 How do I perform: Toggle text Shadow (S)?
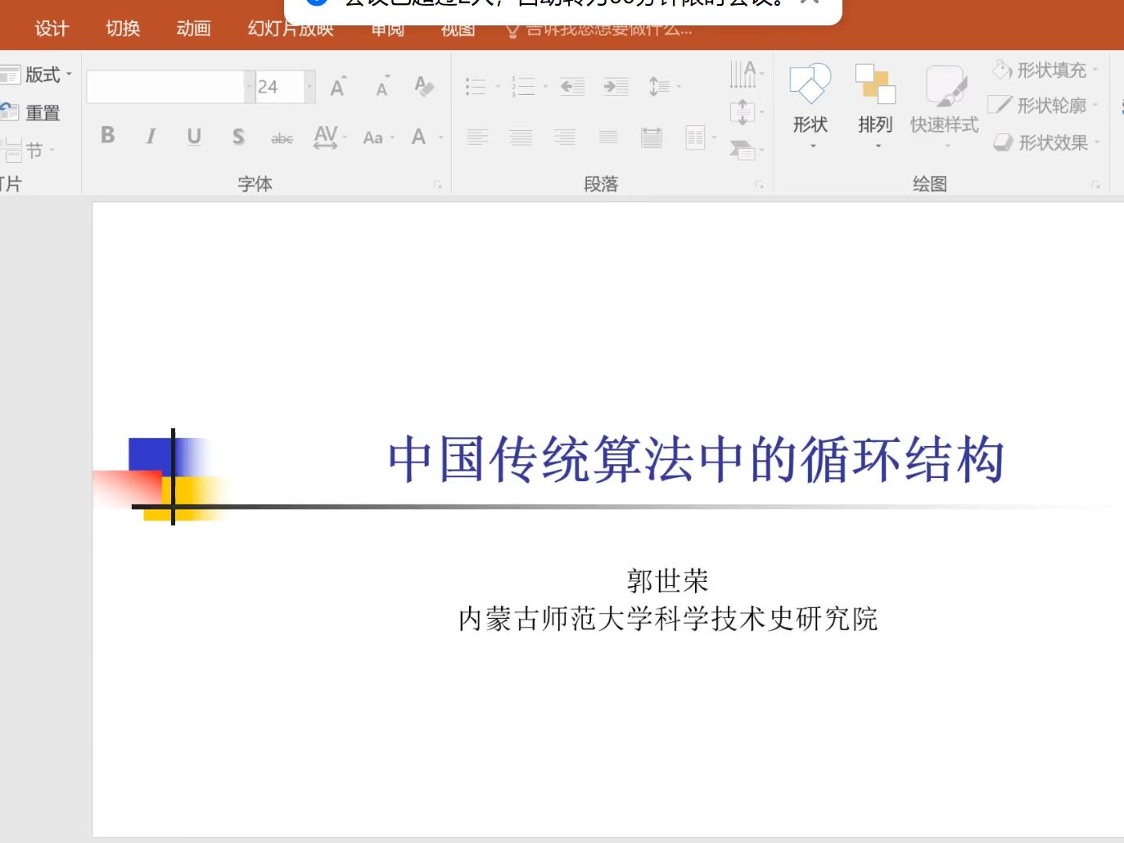(238, 136)
